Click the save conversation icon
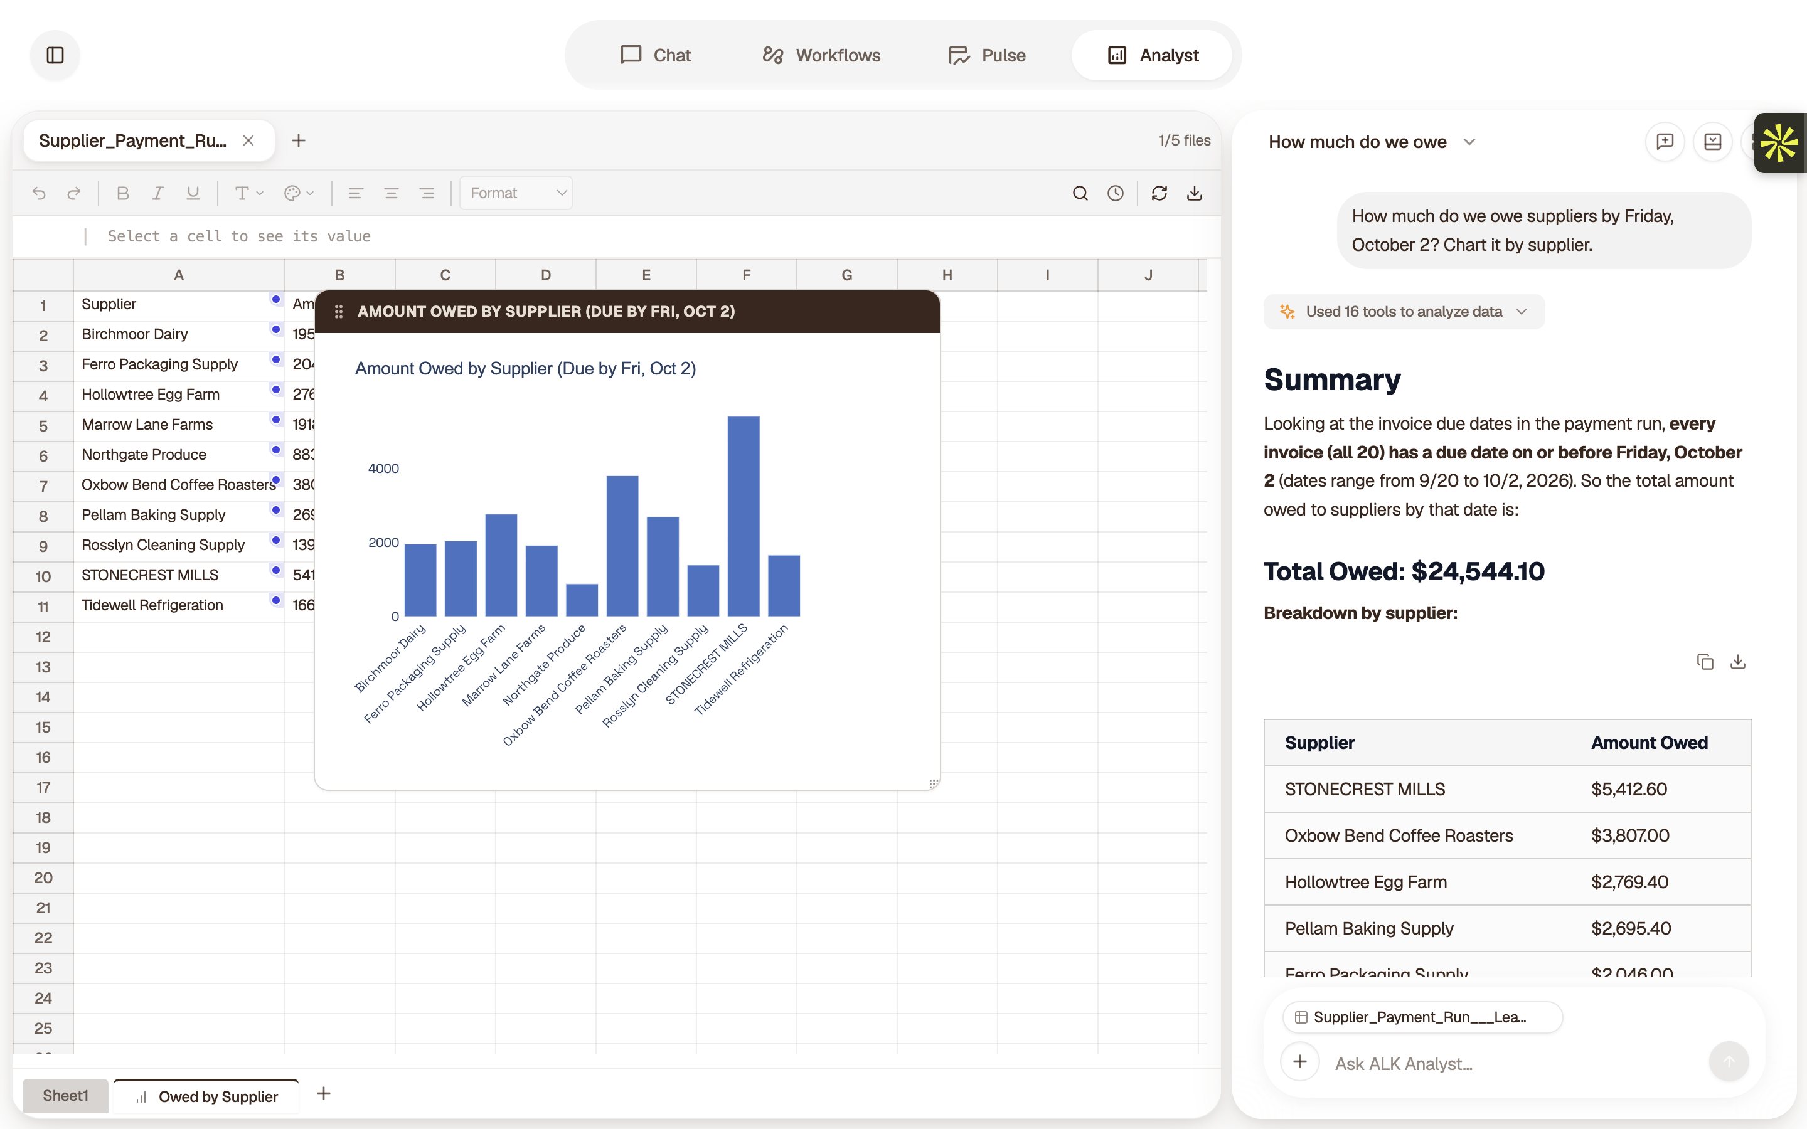Image resolution: width=1807 pixels, height=1129 pixels. pyautogui.click(x=1712, y=142)
